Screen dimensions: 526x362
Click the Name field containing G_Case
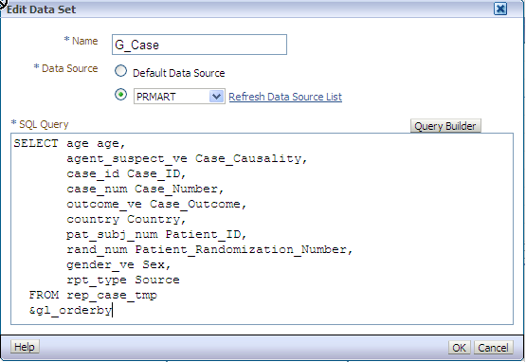[x=199, y=45]
